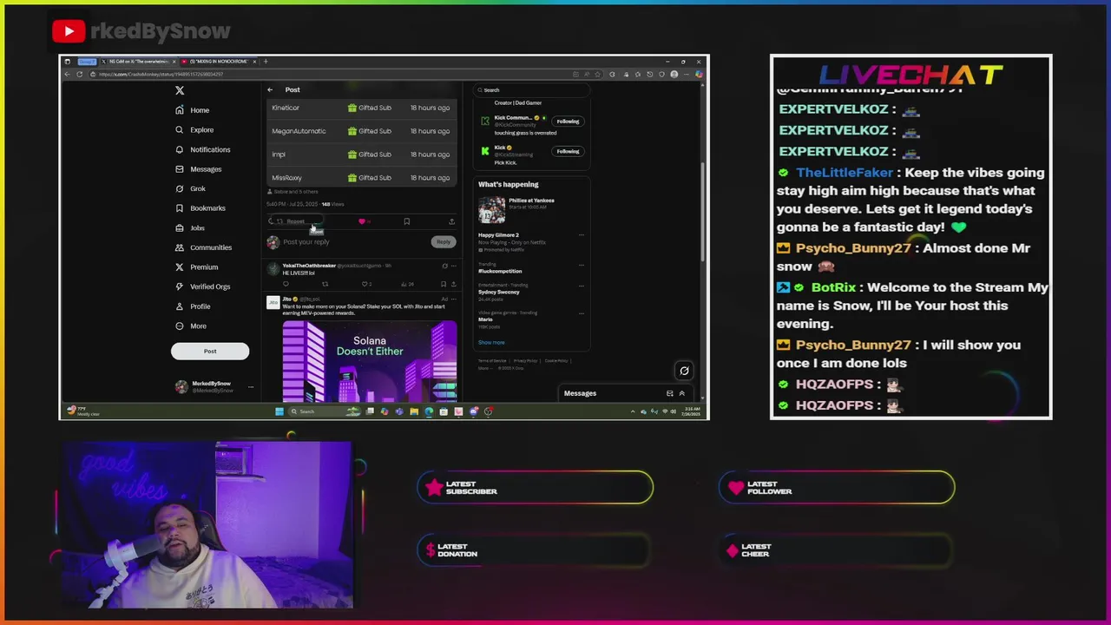1111x625 pixels.
Task: Click the grey Reply button
Action: 444,242
